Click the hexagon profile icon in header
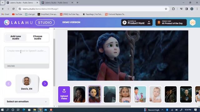This screenshot has height=112, width=200. pyautogui.click(x=192, y=22)
